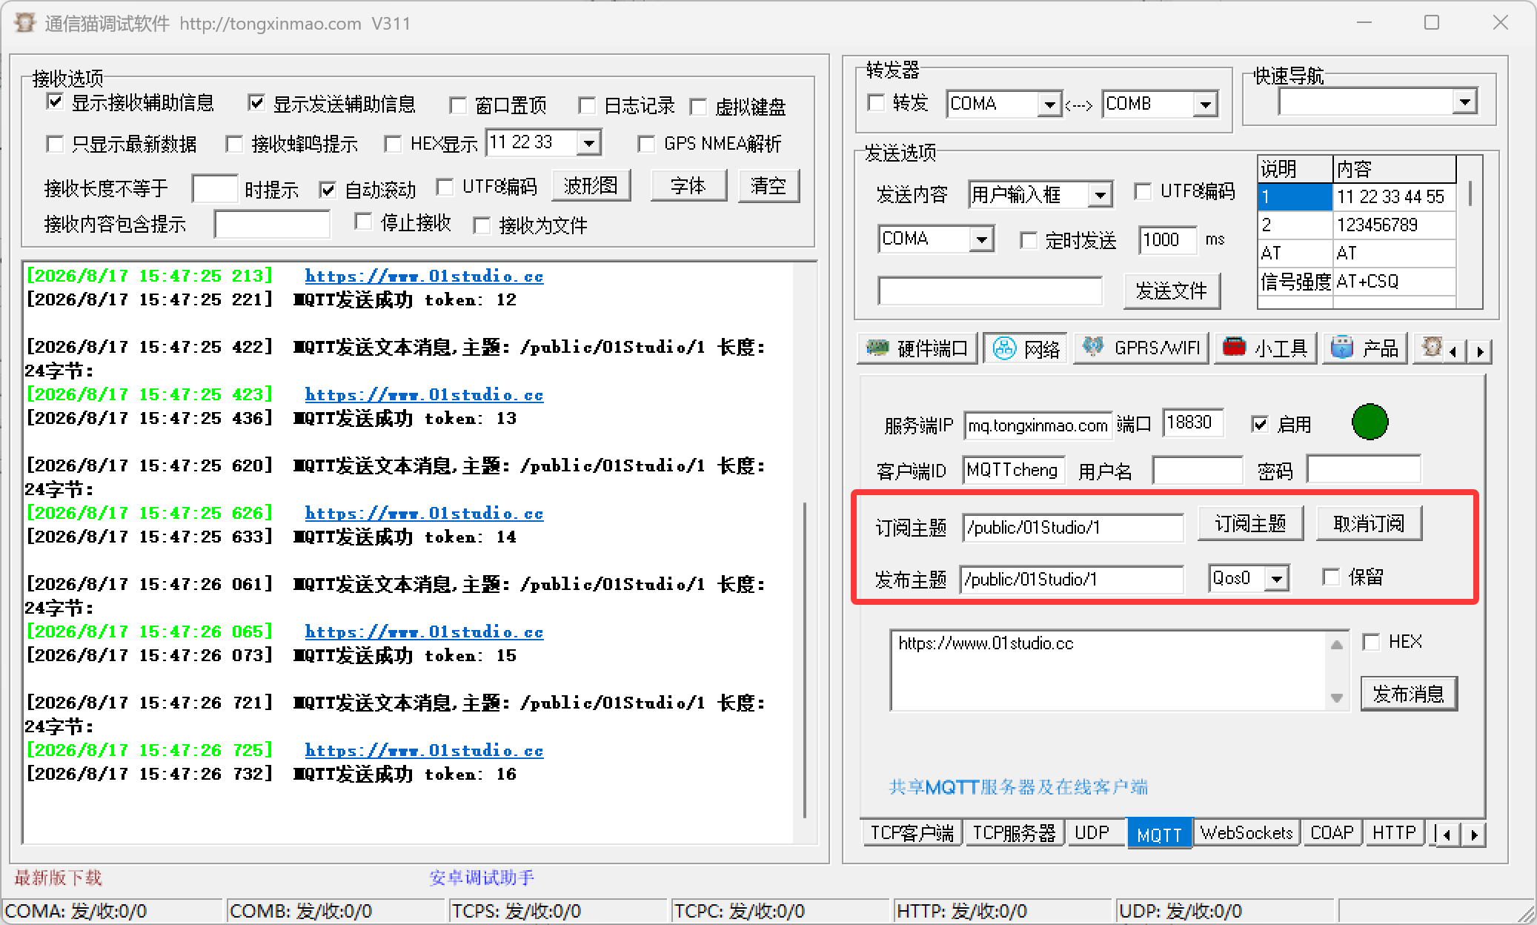Screen dimensions: 1537x925
Task: Check the 保留 retain option
Action: pos(1332,577)
